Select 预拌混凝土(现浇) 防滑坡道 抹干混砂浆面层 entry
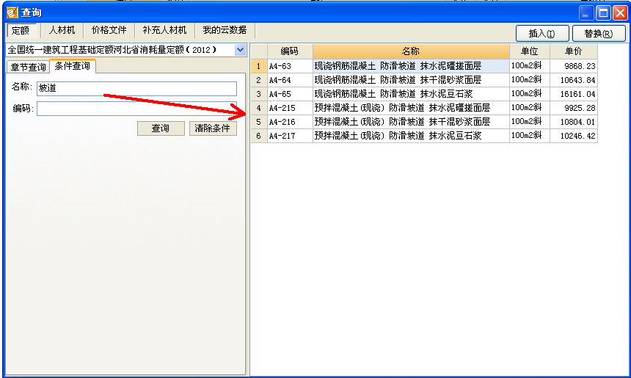This screenshot has height=378, width=631. pos(411,122)
